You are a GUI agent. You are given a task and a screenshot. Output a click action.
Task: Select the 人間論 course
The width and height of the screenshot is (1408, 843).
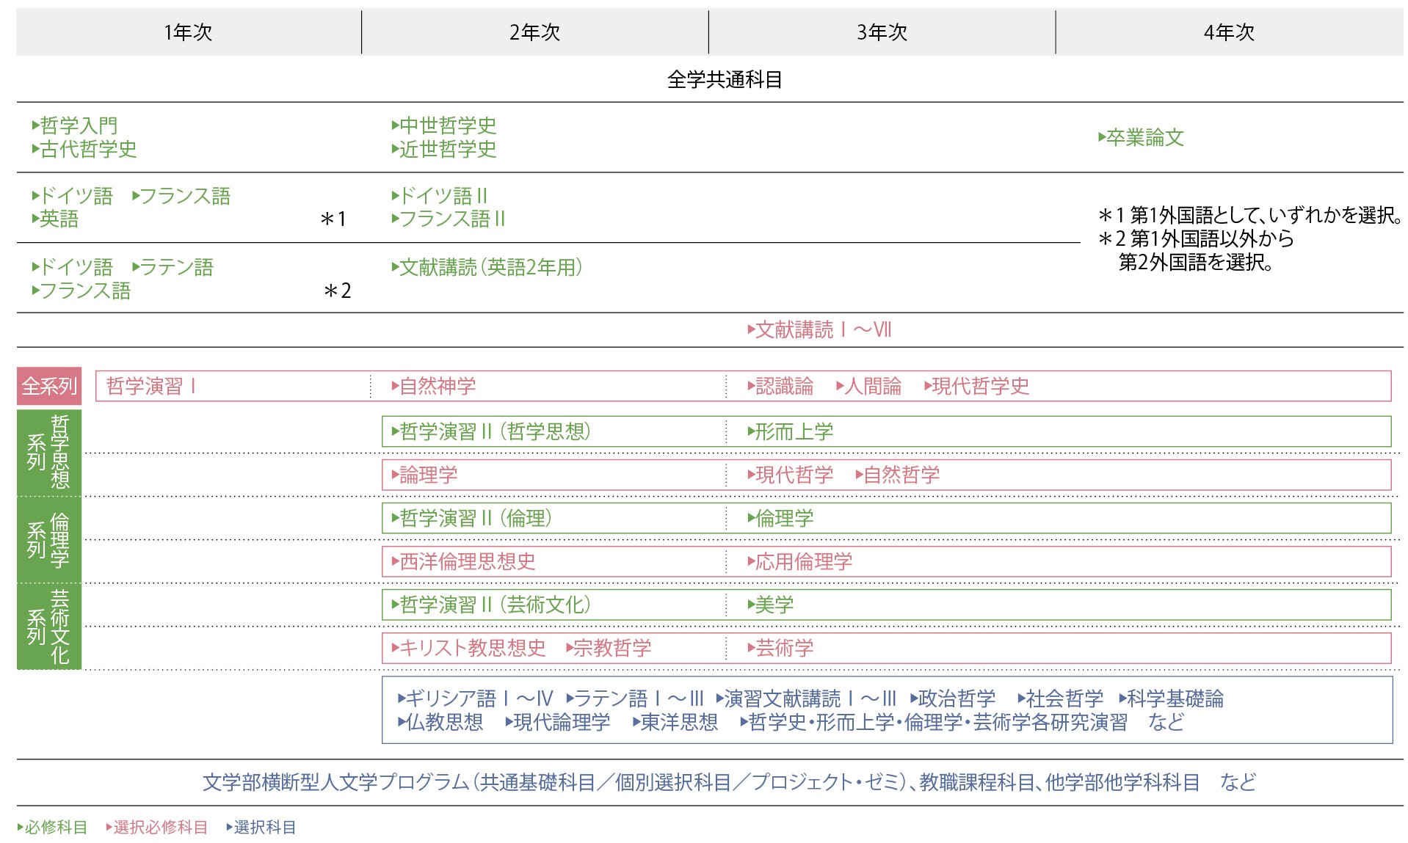[869, 386]
